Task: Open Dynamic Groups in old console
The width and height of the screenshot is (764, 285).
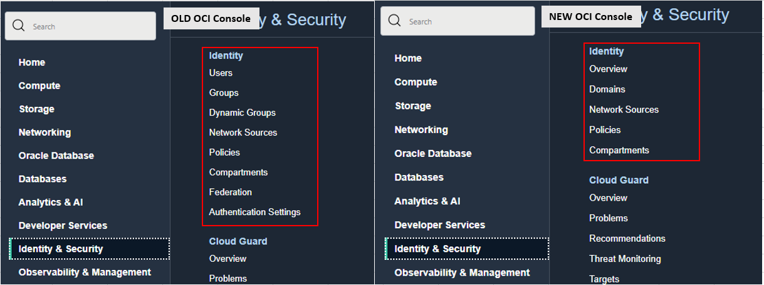Action: pos(243,112)
